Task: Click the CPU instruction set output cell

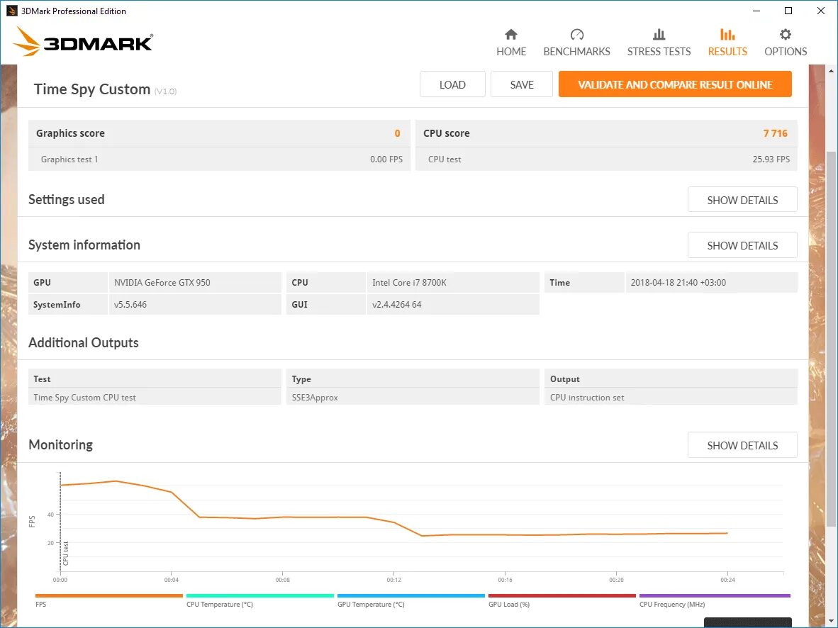Action: tap(671, 397)
